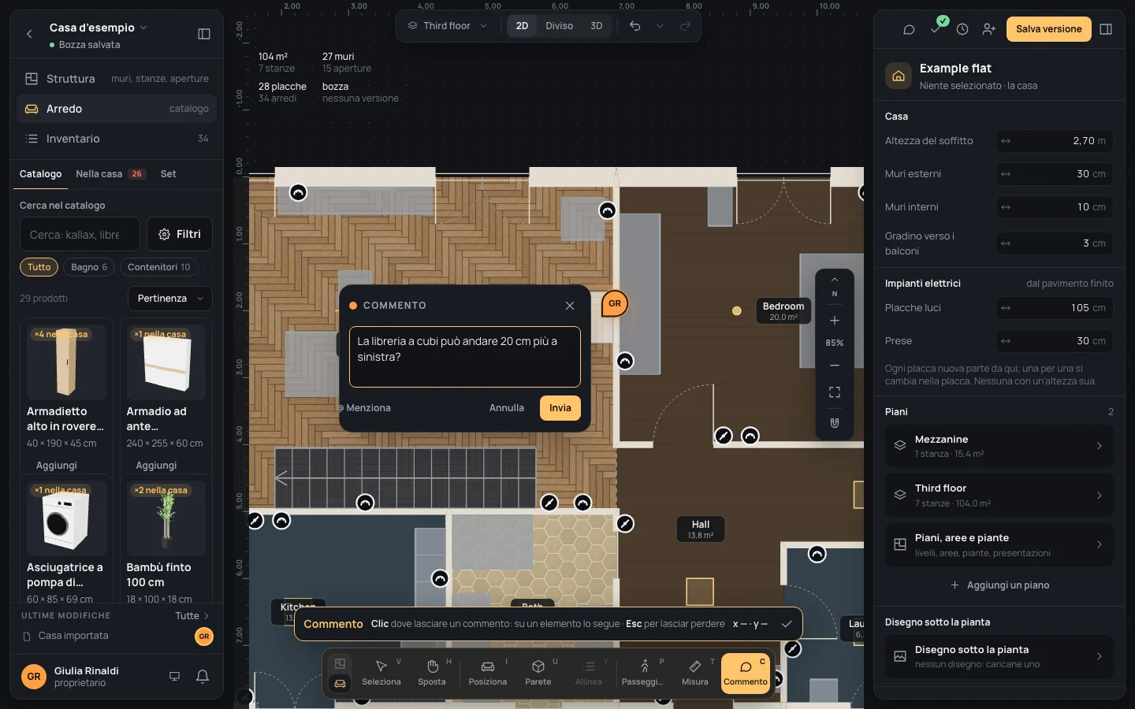
Task: Choose the Posiziona furniture tool
Action: 488,673
